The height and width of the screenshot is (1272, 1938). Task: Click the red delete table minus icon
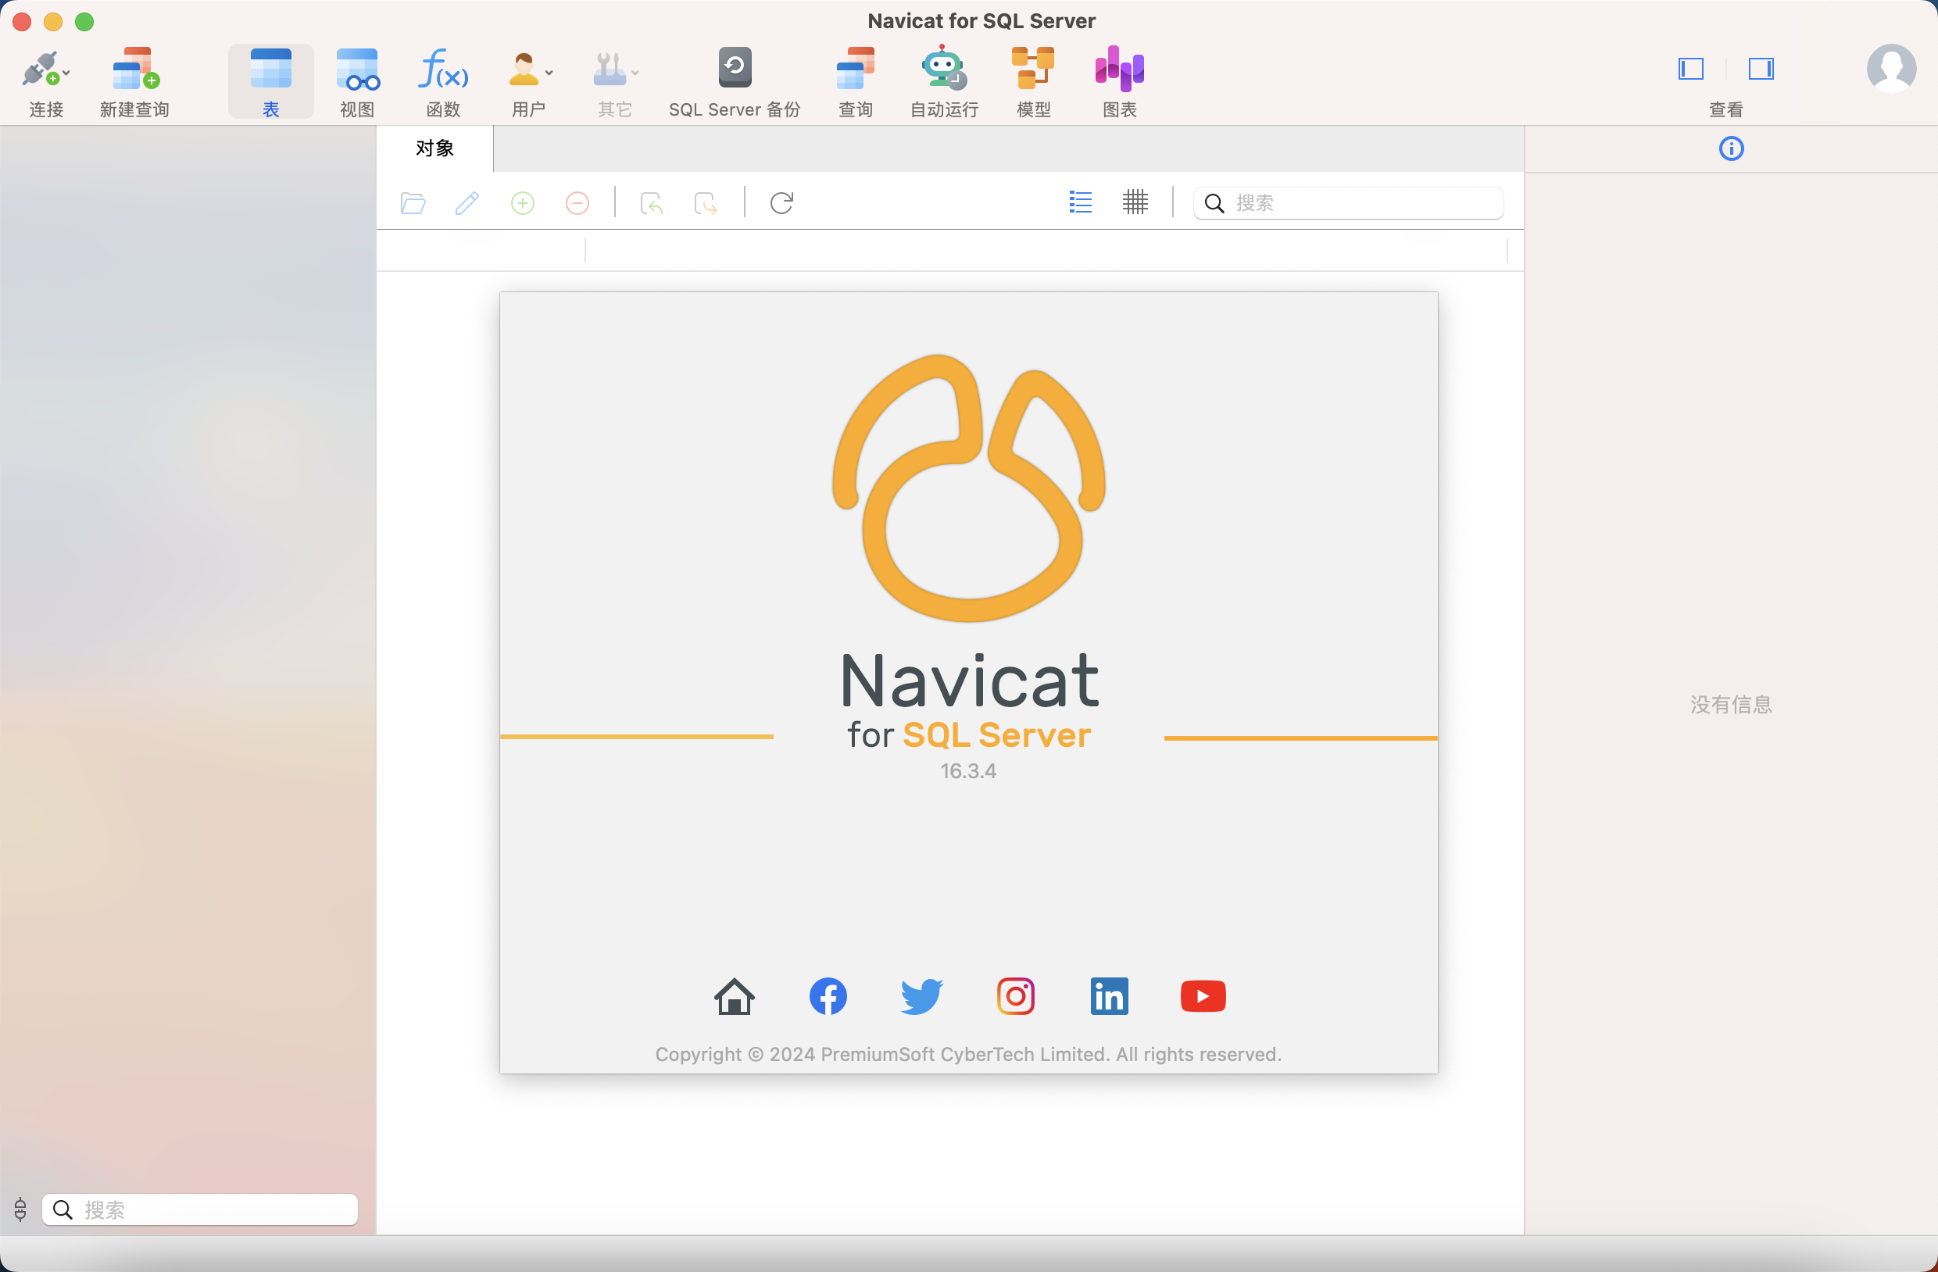(577, 203)
